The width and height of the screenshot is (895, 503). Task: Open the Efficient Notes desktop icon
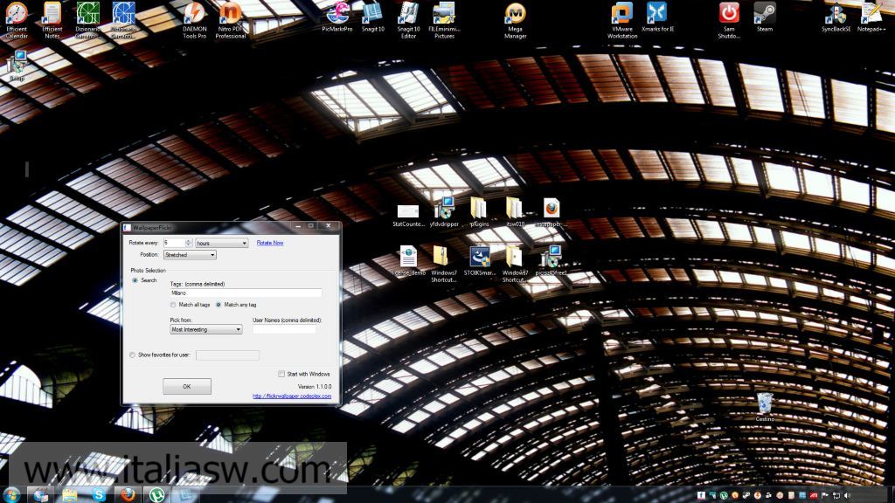[x=52, y=20]
